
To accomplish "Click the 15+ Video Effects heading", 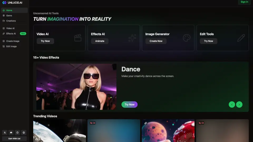I will click(46, 58).
